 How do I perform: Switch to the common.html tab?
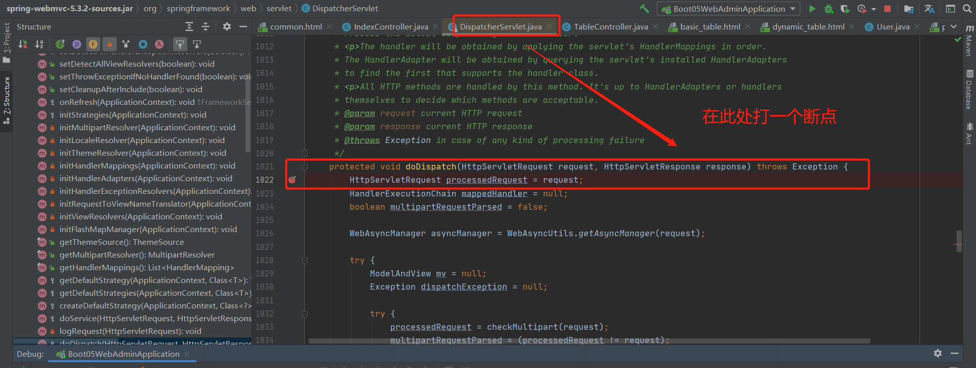pos(295,26)
